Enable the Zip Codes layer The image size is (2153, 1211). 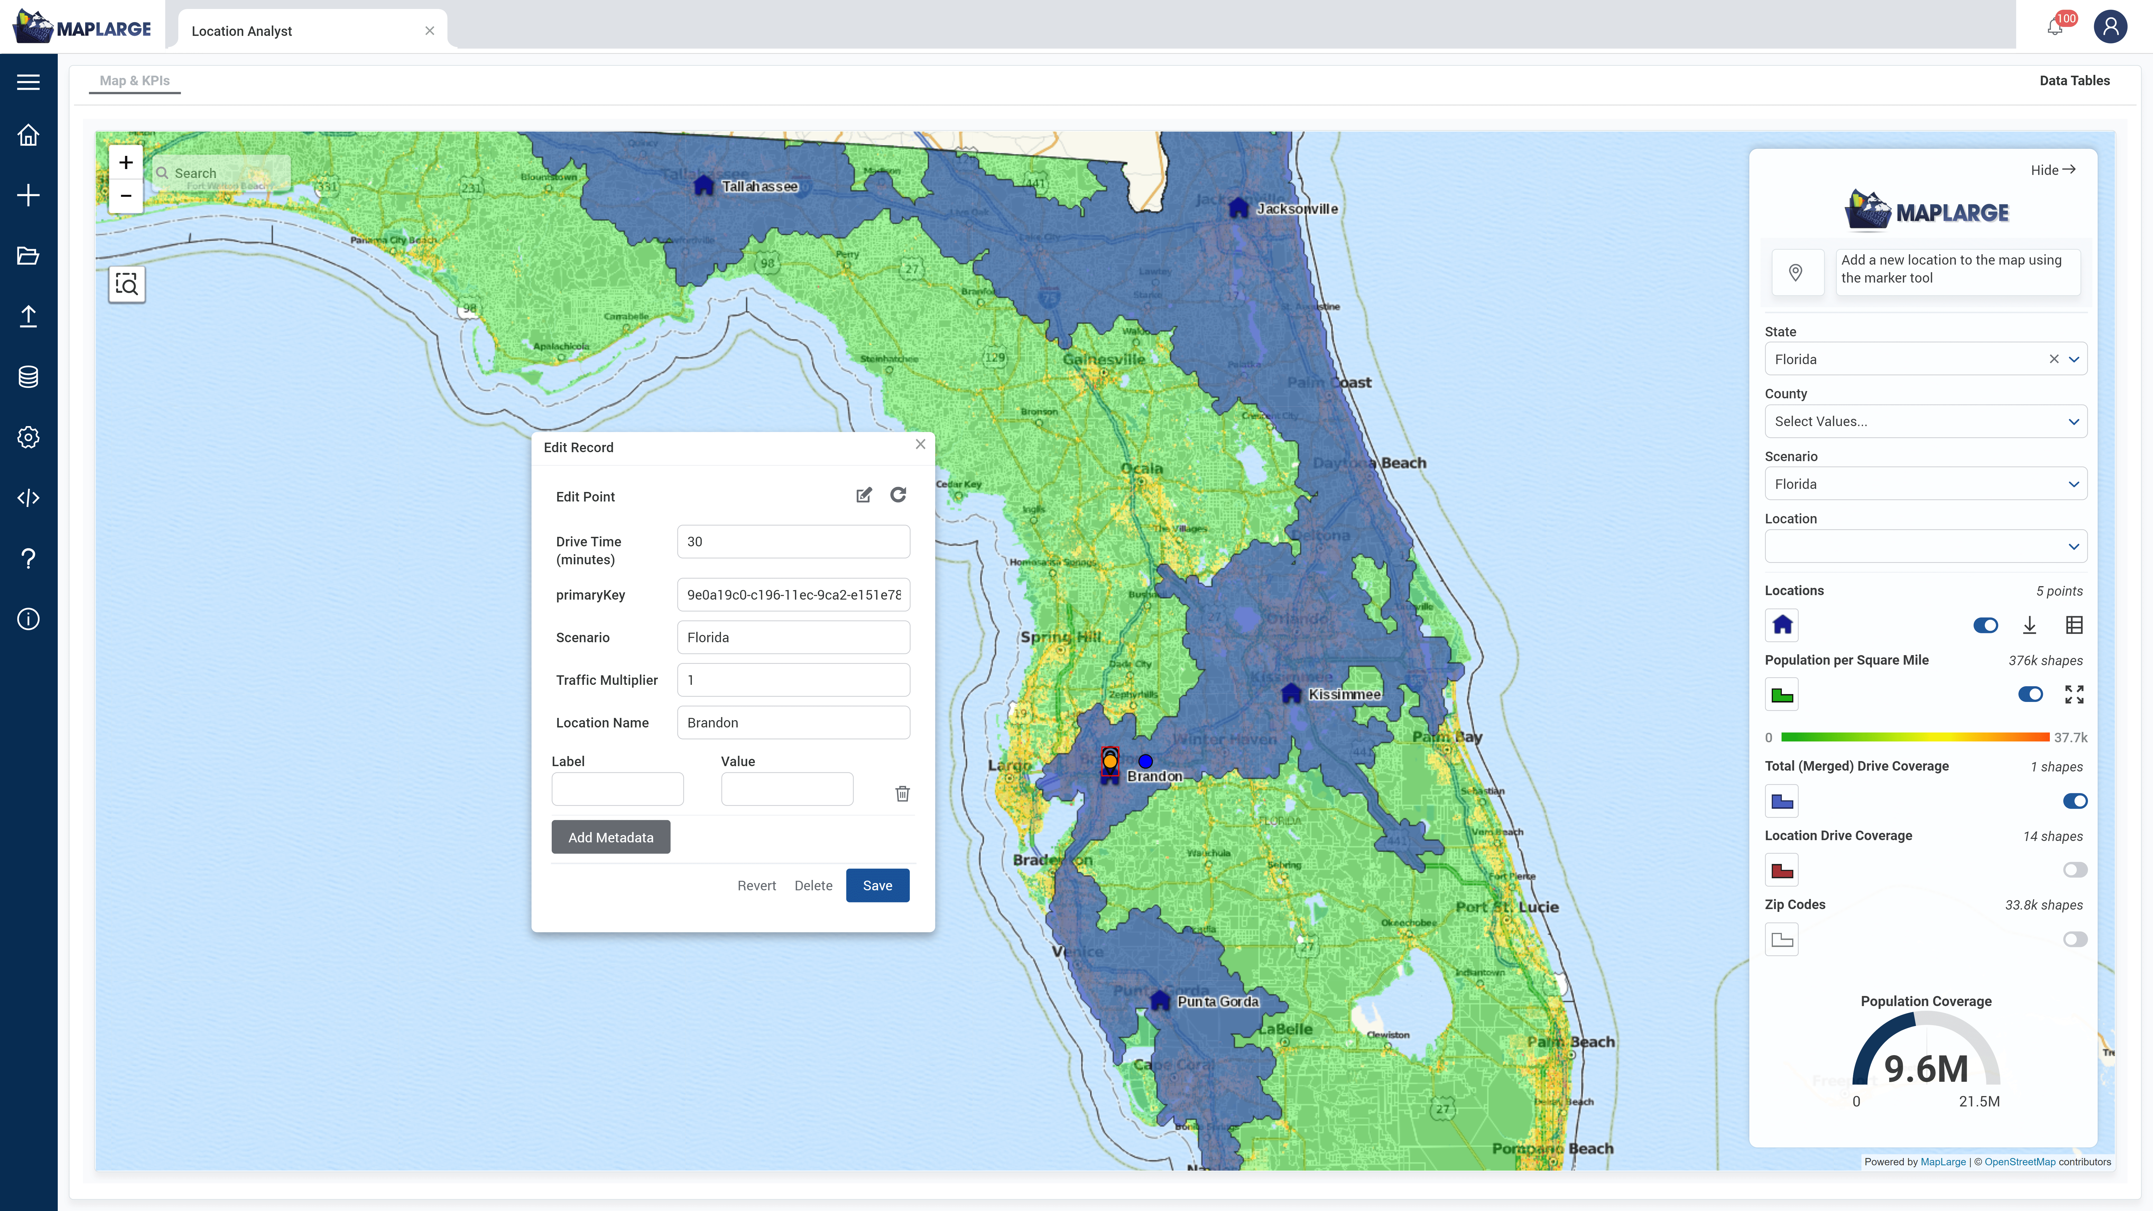tap(2075, 939)
